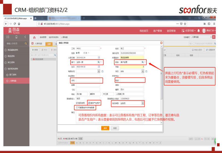Click the sidebar collapse arrow icon
This screenshot has width=222, height=153.
click(x=25, y=37)
